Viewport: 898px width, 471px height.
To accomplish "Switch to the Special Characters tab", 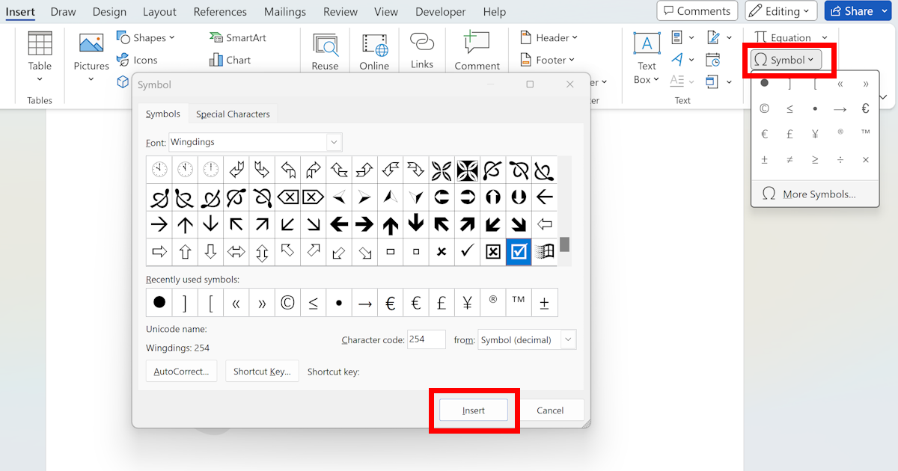I will tap(233, 113).
